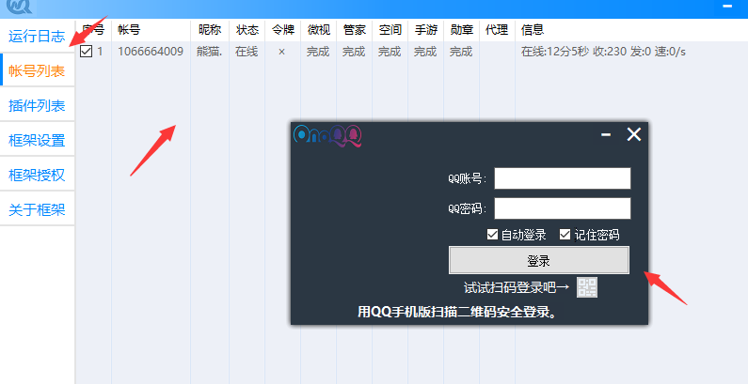Image resolution: width=748 pixels, height=384 pixels.
Task: Click the 勋章 column header
Action: pyautogui.click(x=462, y=30)
